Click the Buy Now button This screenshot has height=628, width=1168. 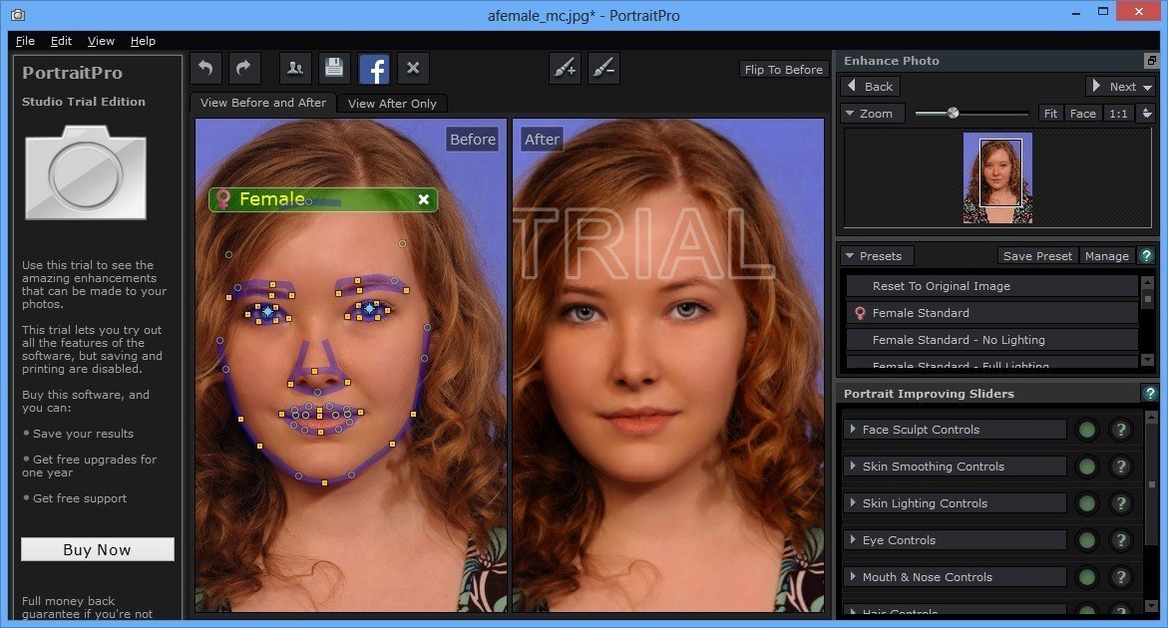click(x=98, y=549)
